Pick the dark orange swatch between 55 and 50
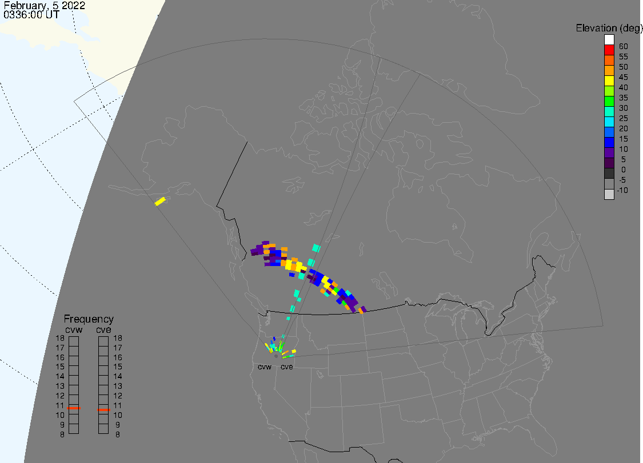This screenshot has width=643, height=463. pos(609,61)
